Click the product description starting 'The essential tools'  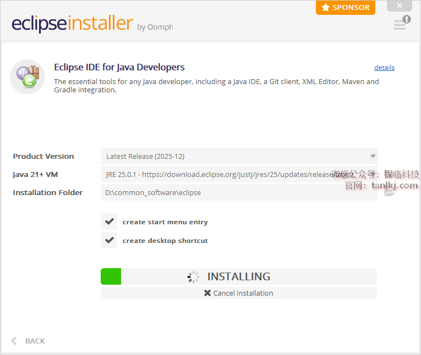(x=216, y=86)
